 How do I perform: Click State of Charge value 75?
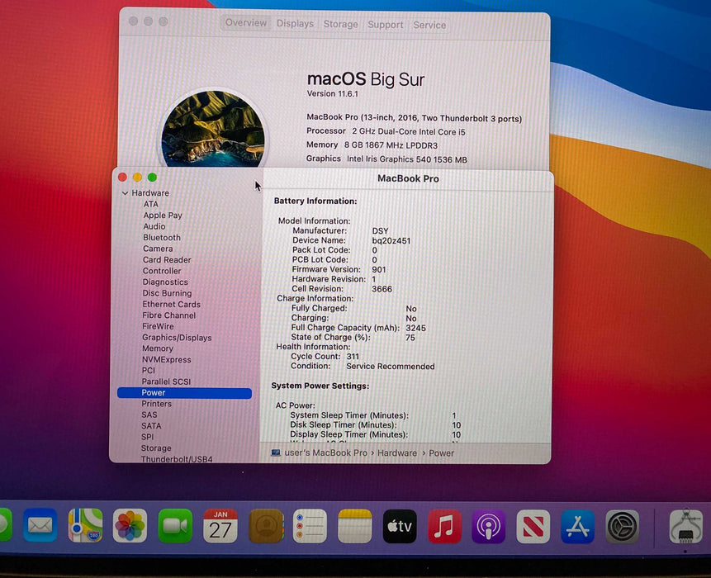pyautogui.click(x=410, y=338)
